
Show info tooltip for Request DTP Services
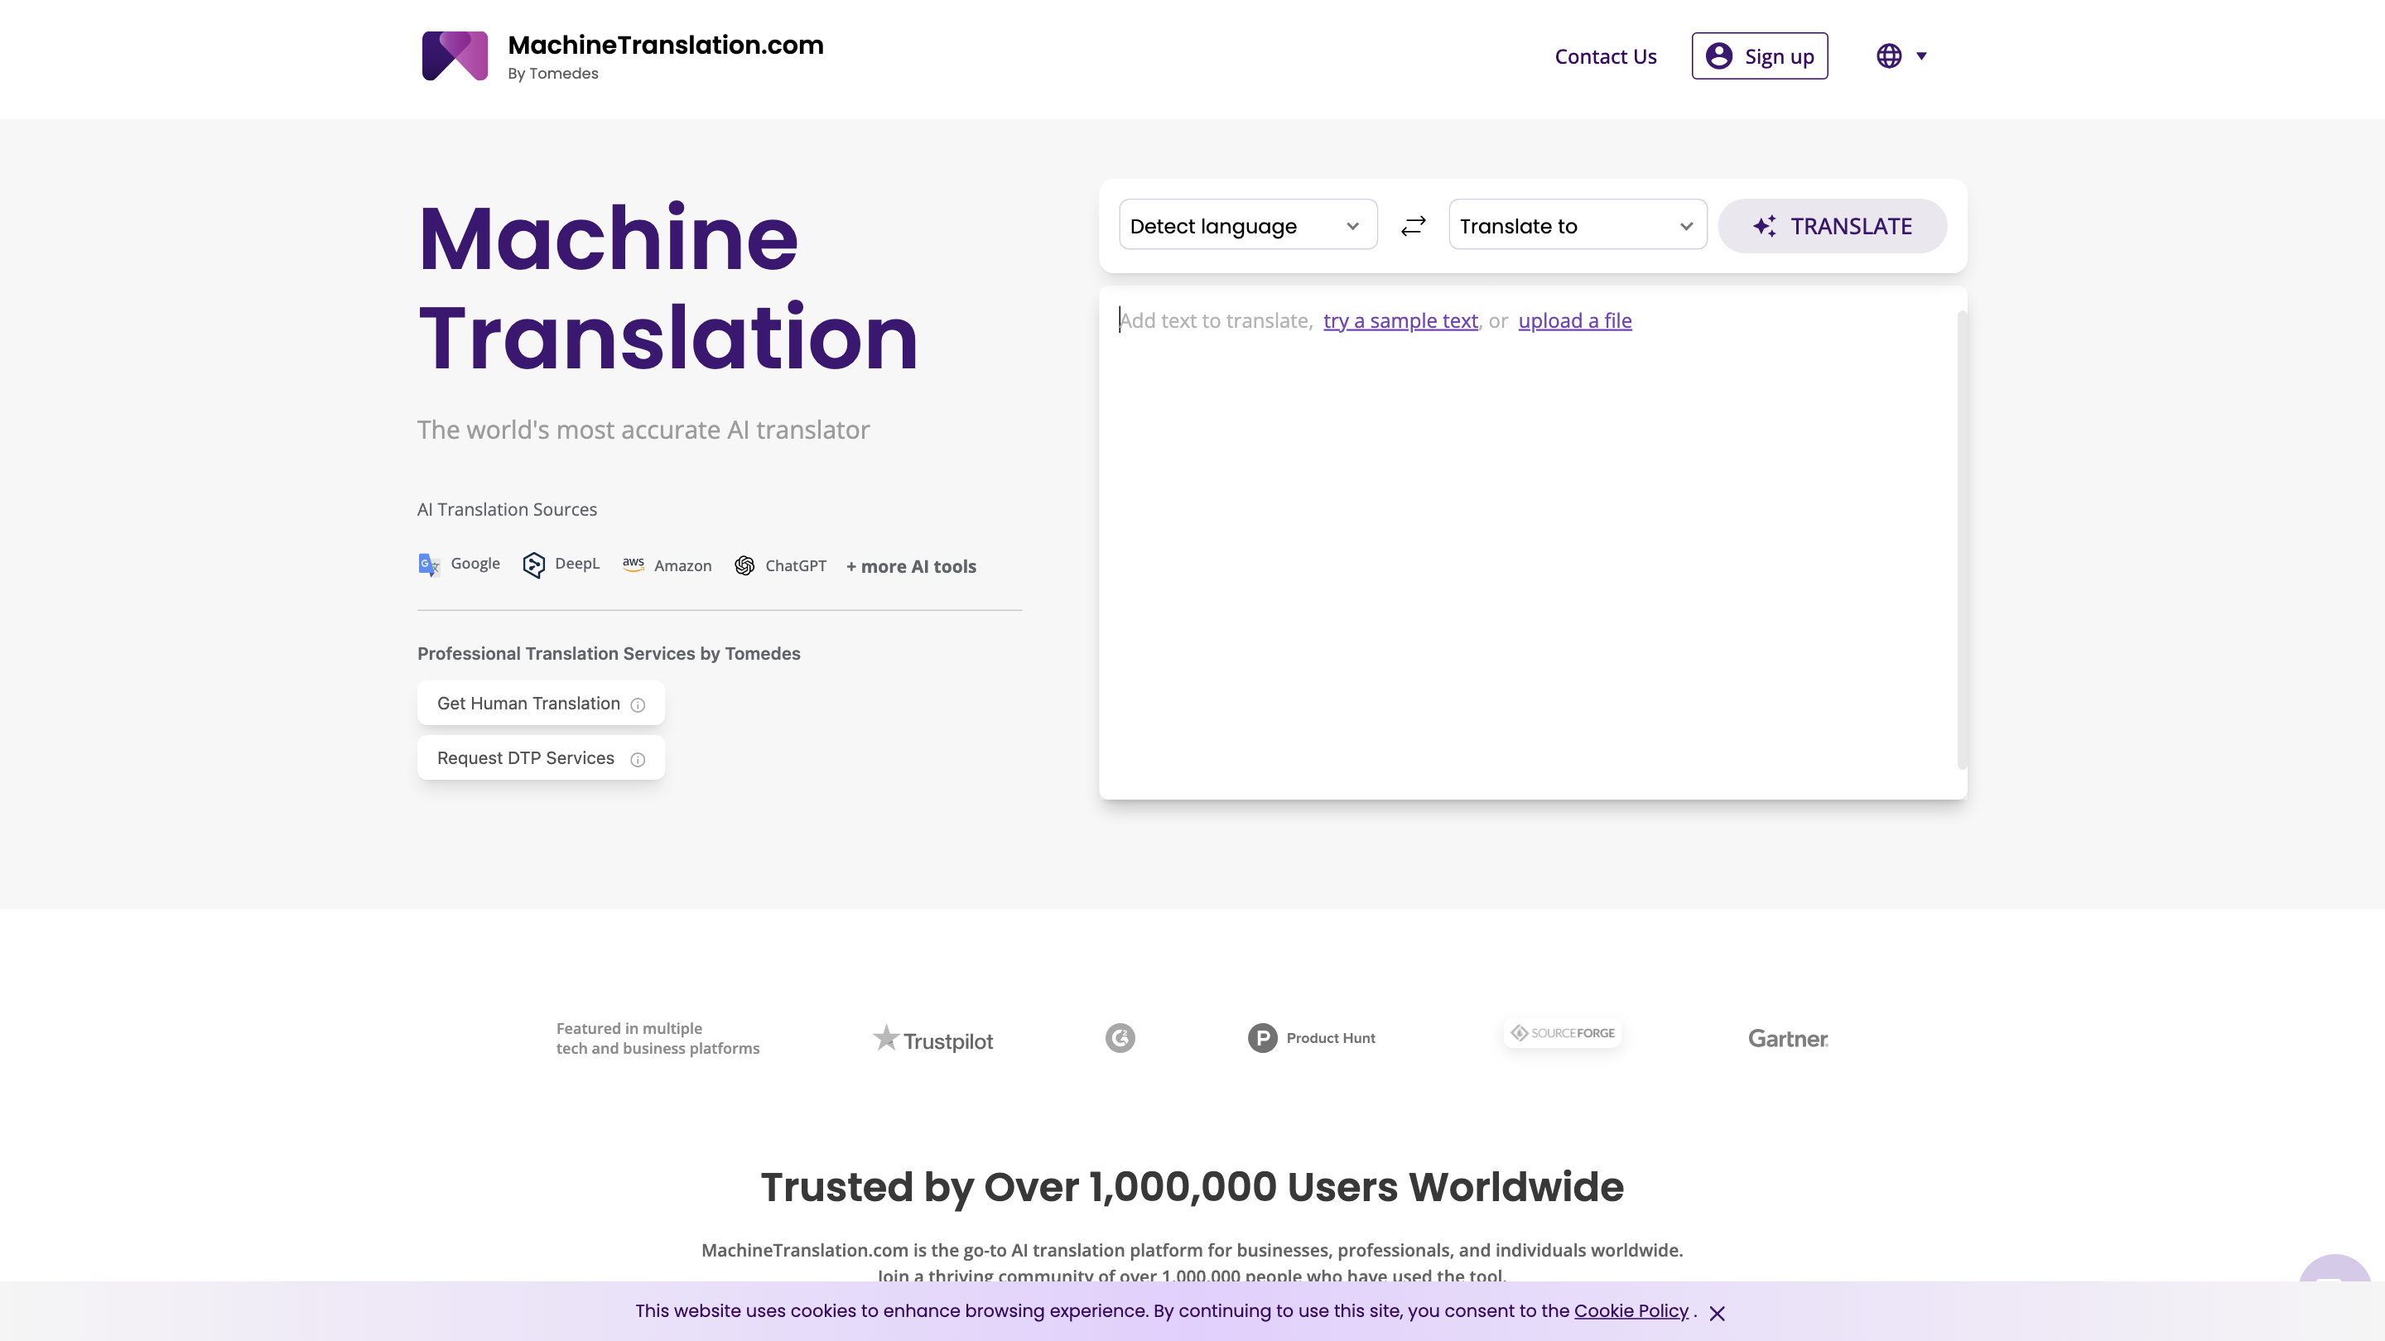point(637,760)
